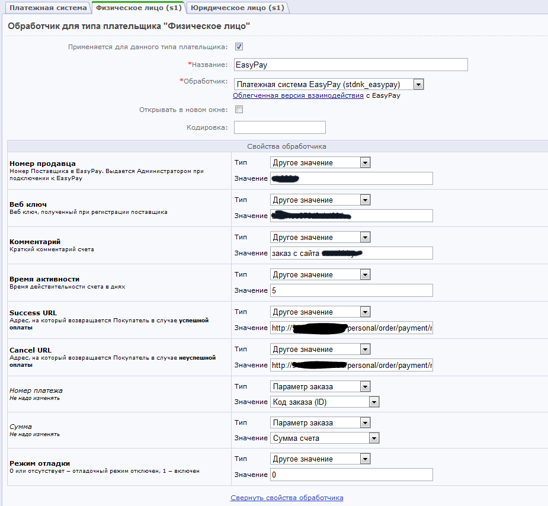Switch to the Платежная система tab
This screenshot has width=548, height=506.
click(x=46, y=7)
